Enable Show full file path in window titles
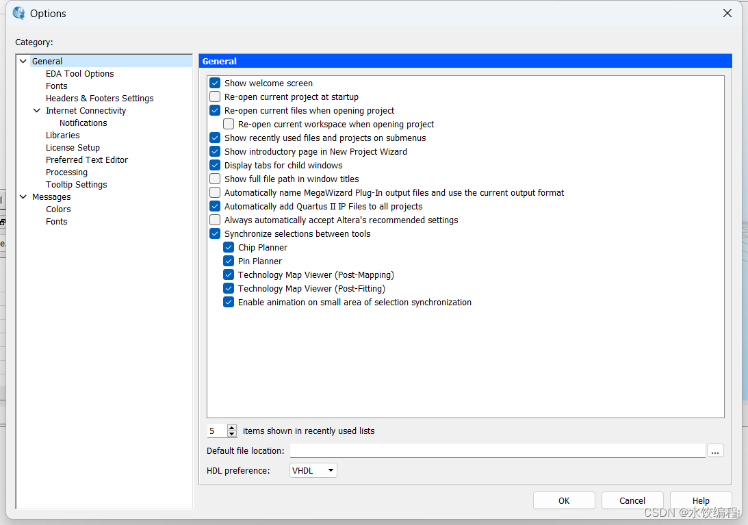The height and width of the screenshot is (525, 748). (215, 179)
